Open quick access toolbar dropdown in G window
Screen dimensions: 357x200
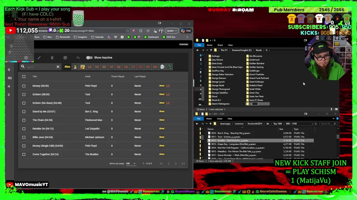point(210,40)
